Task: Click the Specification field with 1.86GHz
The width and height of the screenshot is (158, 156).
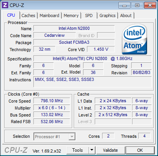Action: tap(92, 58)
